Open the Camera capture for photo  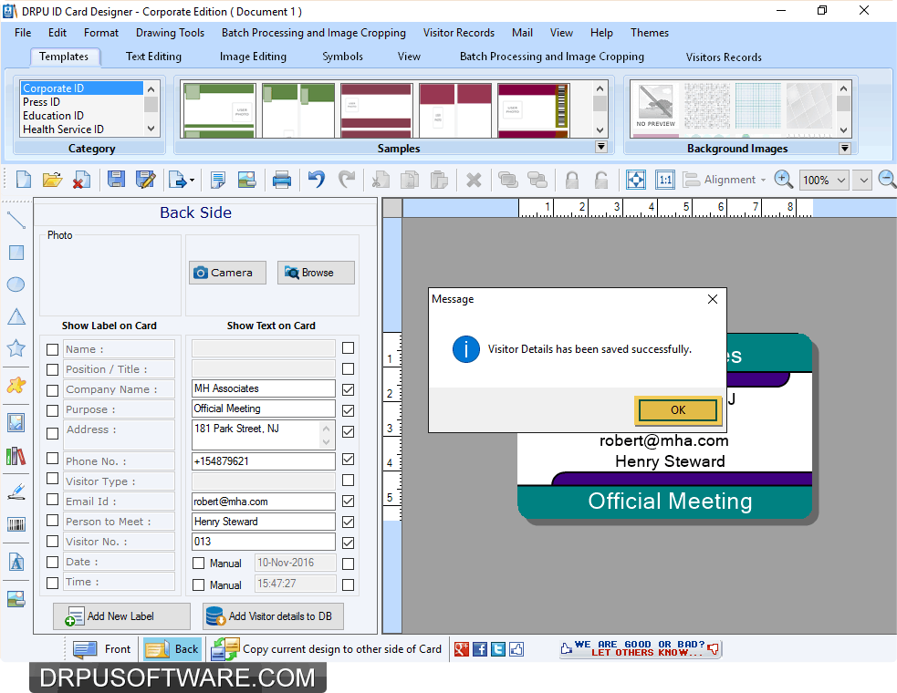226,272
